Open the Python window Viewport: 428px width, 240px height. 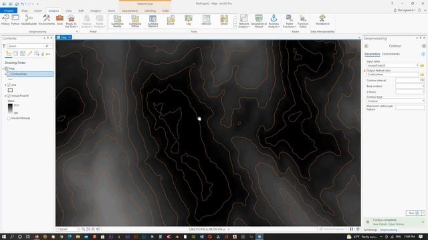pos(15,20)
